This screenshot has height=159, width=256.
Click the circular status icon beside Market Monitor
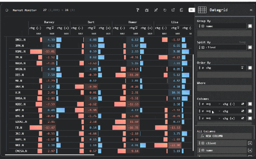coord(7,10)
